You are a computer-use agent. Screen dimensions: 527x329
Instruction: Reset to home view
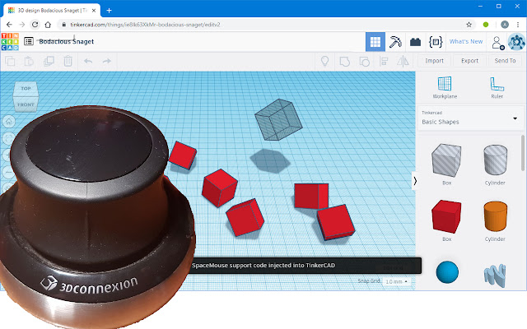9,121
